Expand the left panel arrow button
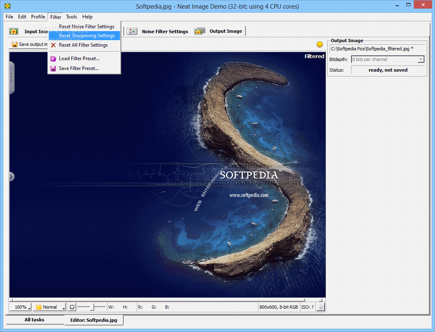Viewport: 435px width, 332px height. (11, 176)
